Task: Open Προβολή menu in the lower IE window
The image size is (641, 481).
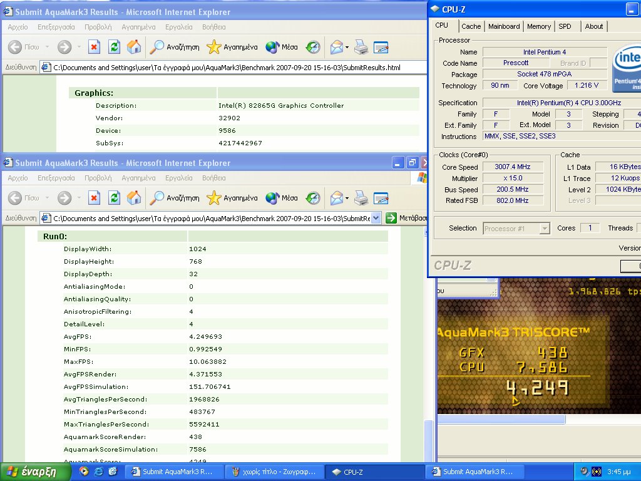Action: (98, 178)
